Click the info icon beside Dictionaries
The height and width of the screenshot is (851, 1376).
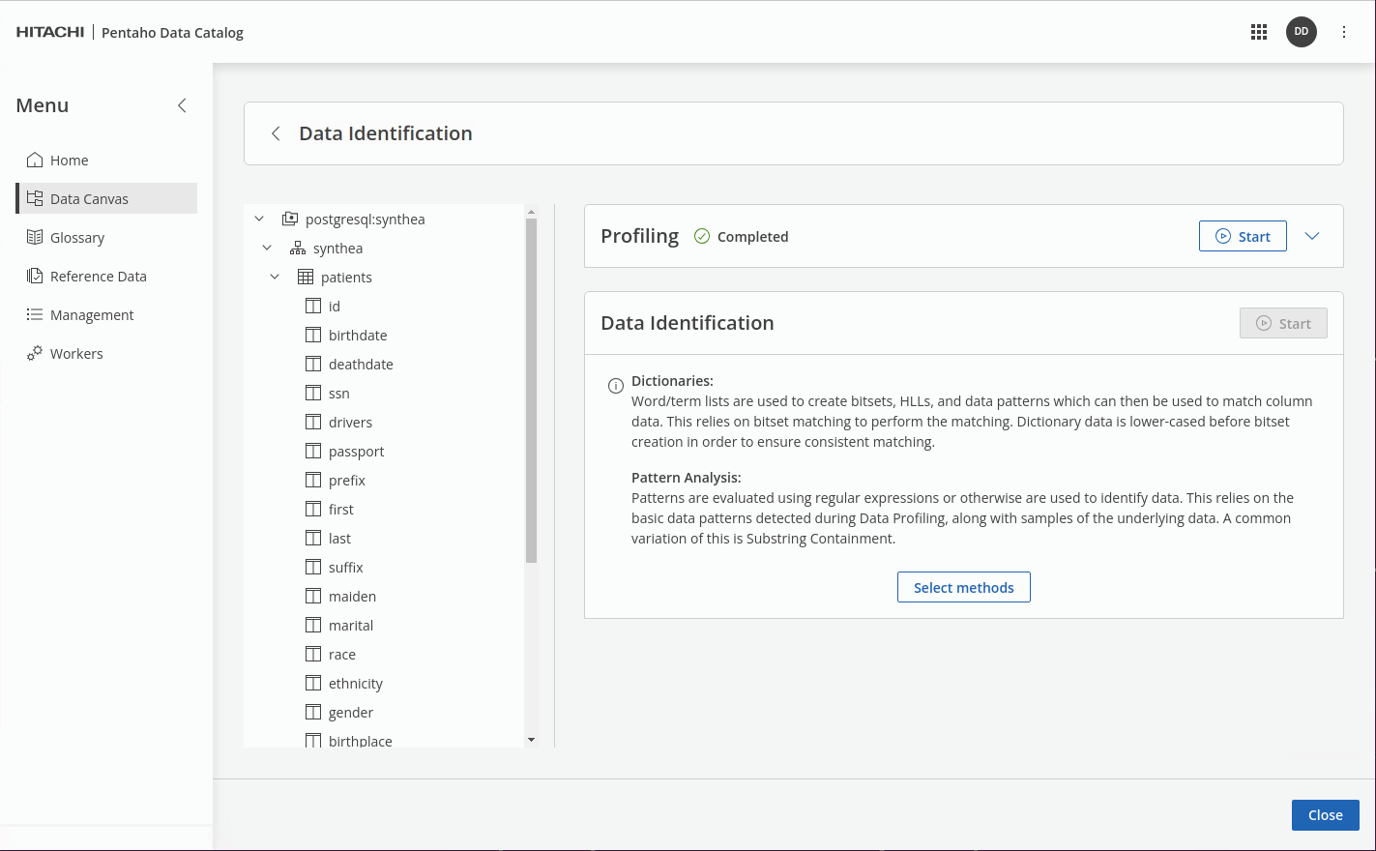click(x=615, y=386)
